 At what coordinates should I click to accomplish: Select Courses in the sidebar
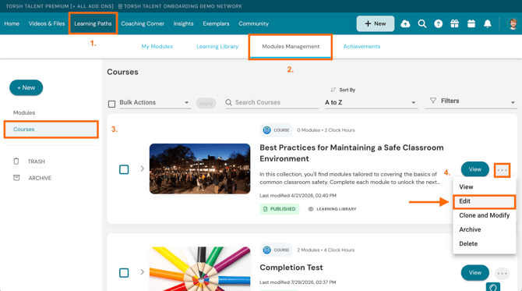click(51, 130)
